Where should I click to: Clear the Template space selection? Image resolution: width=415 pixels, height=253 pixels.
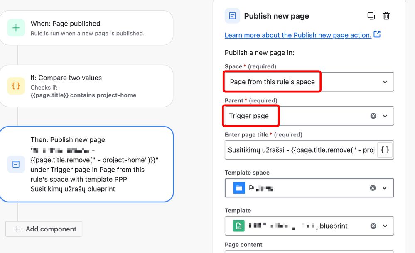pyautogui.click(x=373, y=188)
